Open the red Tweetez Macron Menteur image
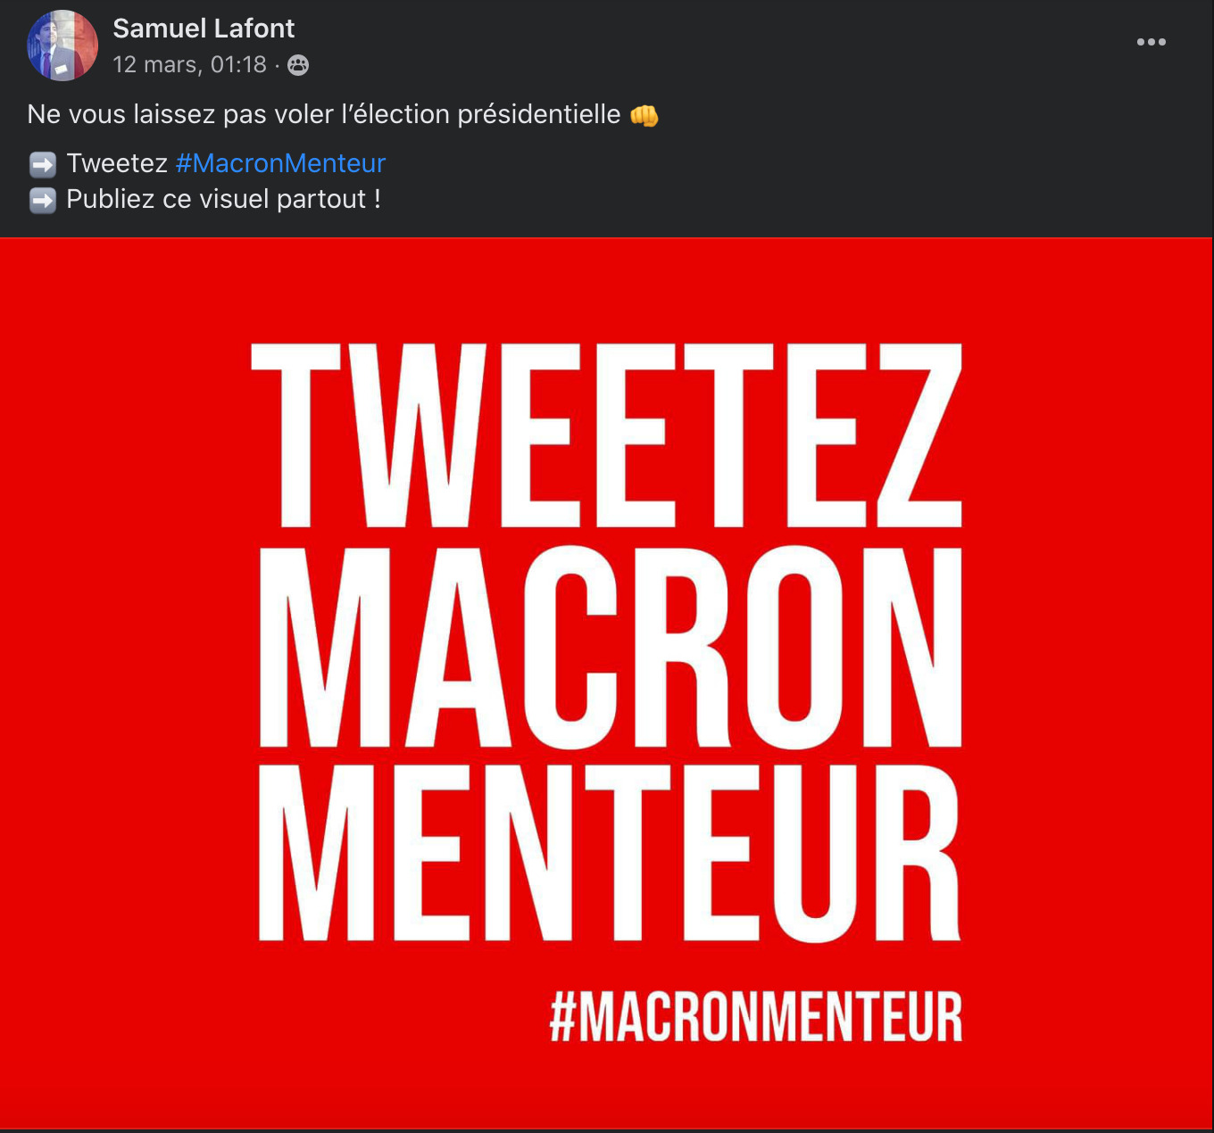Viewport: 1214px width, 1133px height. (x=607, y=683)
